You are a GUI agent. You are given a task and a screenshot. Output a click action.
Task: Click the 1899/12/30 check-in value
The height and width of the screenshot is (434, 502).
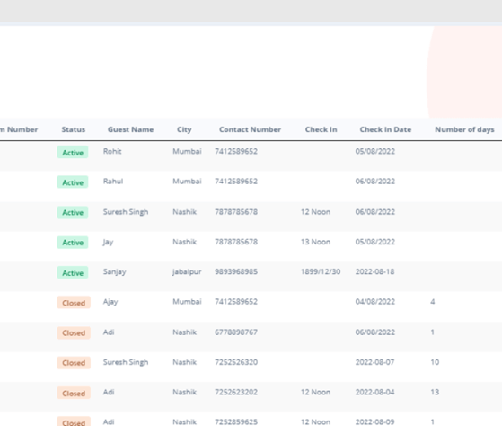point(321,271)
